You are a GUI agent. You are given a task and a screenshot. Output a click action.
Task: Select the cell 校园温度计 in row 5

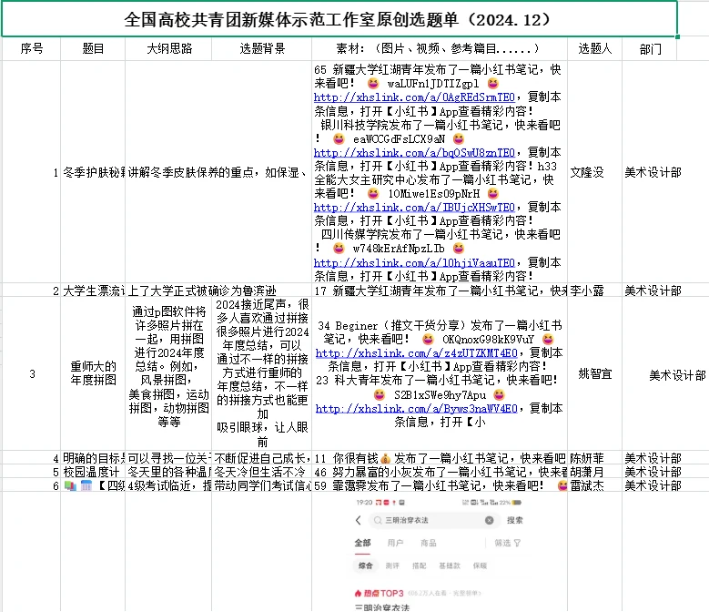[93, 472]
